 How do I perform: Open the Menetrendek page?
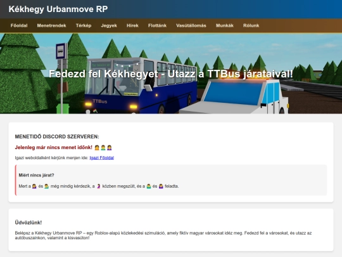click(x=51, y=25)
